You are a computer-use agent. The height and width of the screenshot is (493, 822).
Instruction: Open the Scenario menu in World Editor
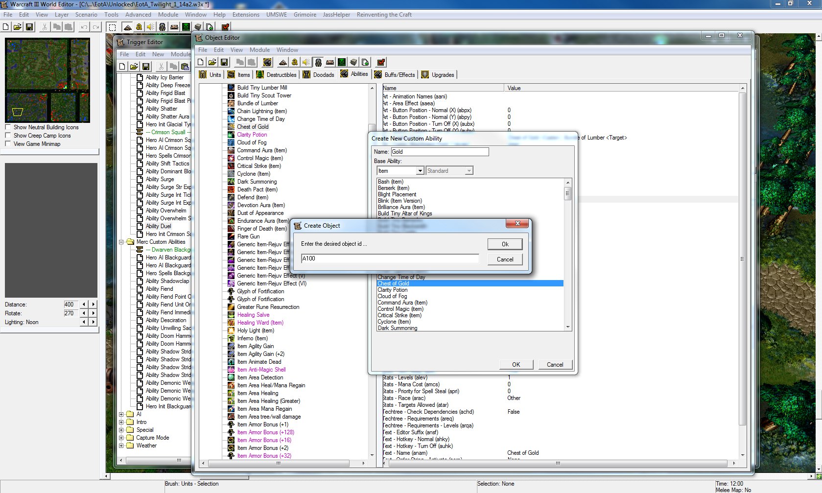[x=86, y=15]
